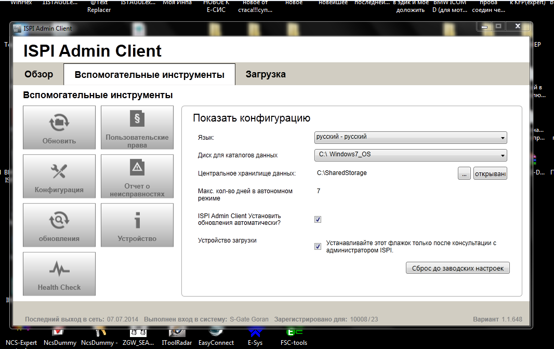Expand the Диск для каталогов данных dropdown
554x349 pixels.
pyautogui.click(x=411, y=155)
